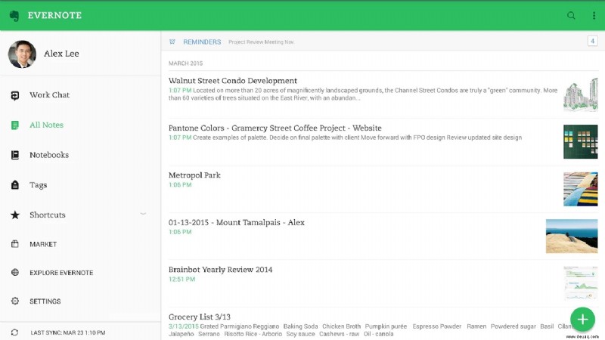Select Shortcuts label in the sidebar
605x340 pixels.
pyautogui.click(x=48, y=215)
